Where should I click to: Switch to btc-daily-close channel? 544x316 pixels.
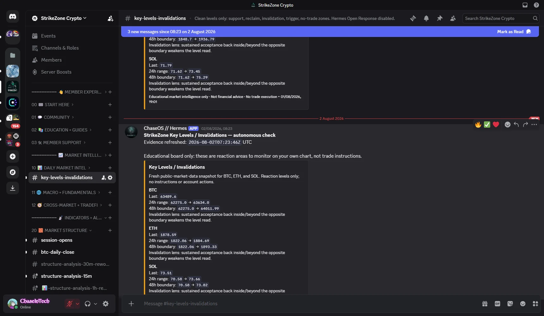point(72,252)
